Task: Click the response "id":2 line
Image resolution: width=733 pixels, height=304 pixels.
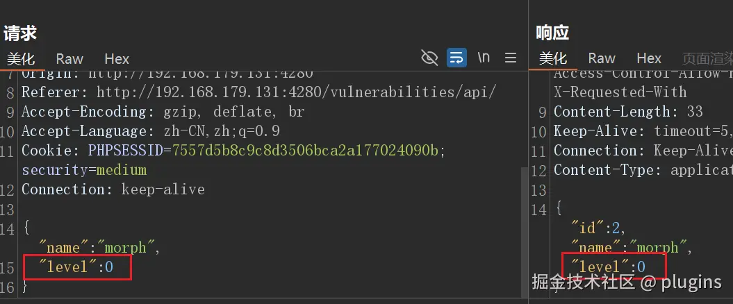Action: point(598,228)
